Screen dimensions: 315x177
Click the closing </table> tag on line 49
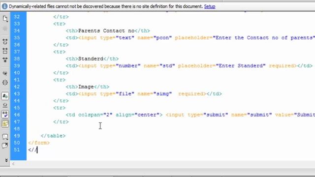(53, 136)
